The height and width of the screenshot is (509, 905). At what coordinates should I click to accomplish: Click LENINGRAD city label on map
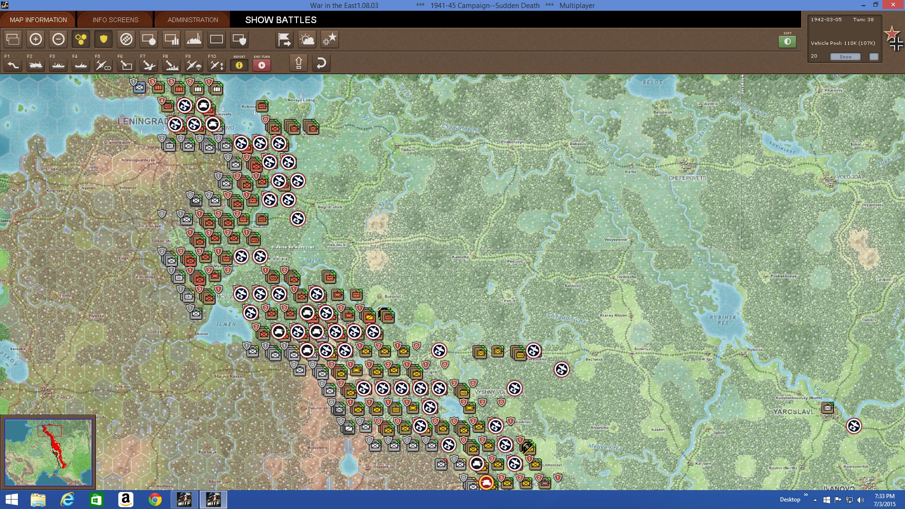(x=142, y=121)
